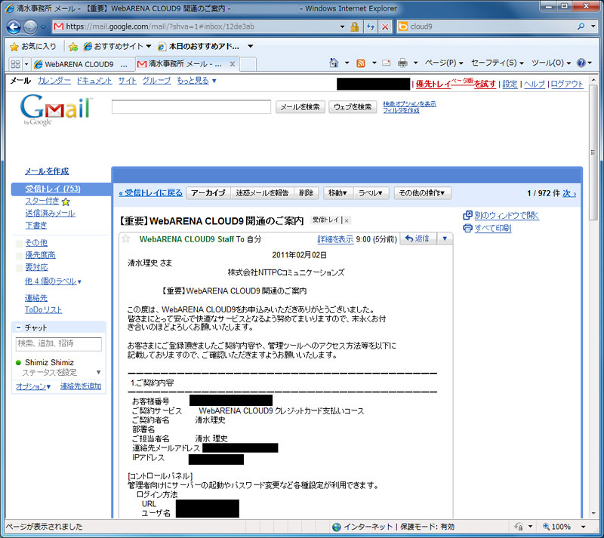Expand 他 4 個のラベル list
Viewport: 604px width, 538px height.
53,281
